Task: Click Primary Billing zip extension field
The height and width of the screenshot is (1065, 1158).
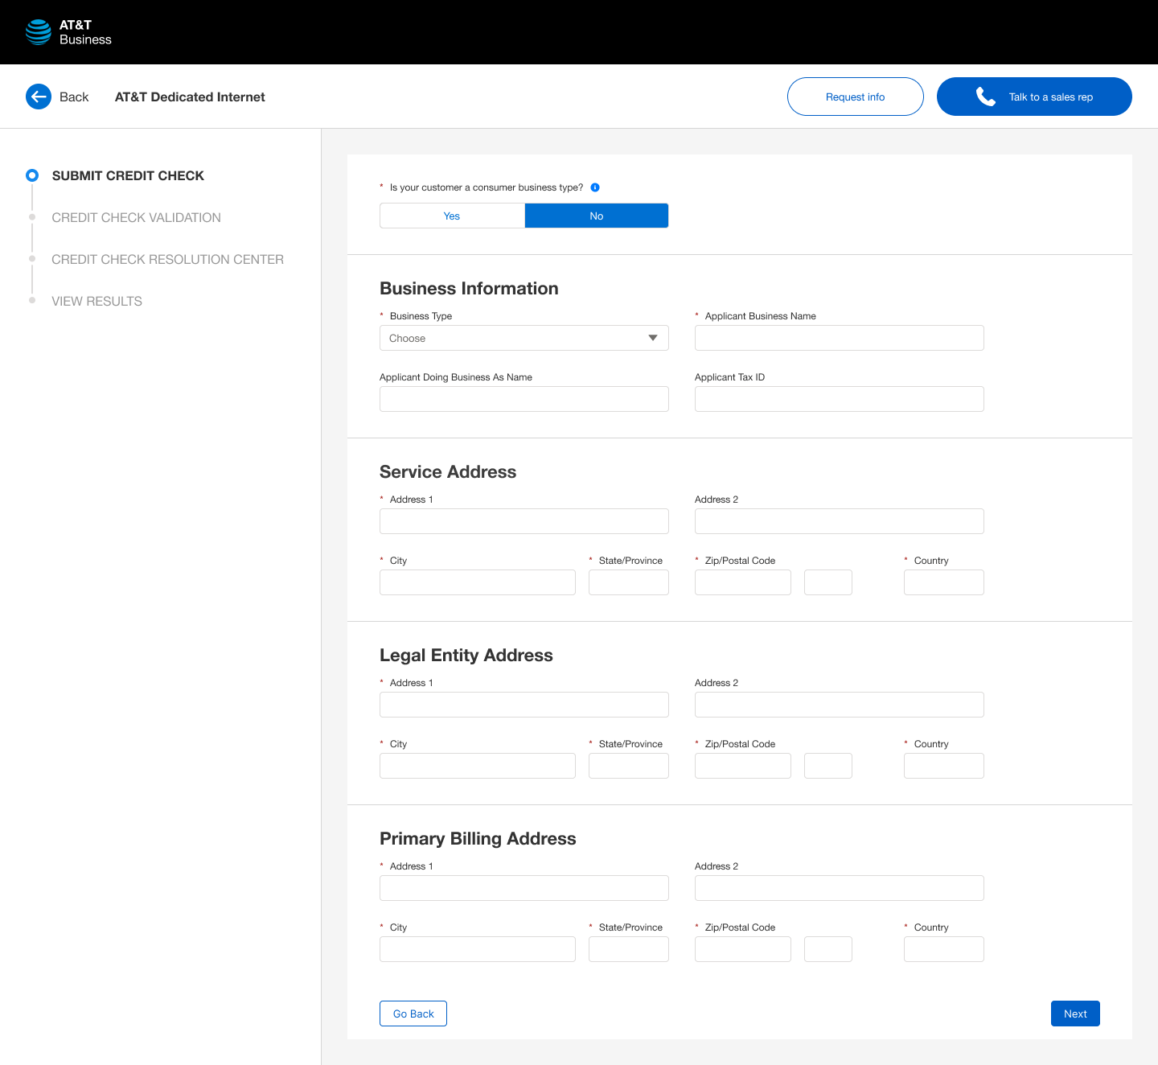Action: [828, 949]
